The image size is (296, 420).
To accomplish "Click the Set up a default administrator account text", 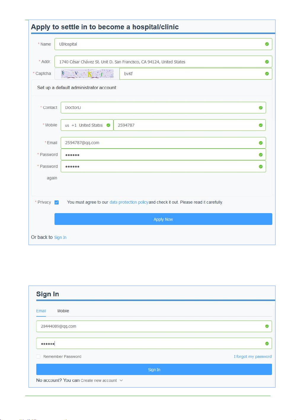I will pyautogui.click(x=77, y=88).
